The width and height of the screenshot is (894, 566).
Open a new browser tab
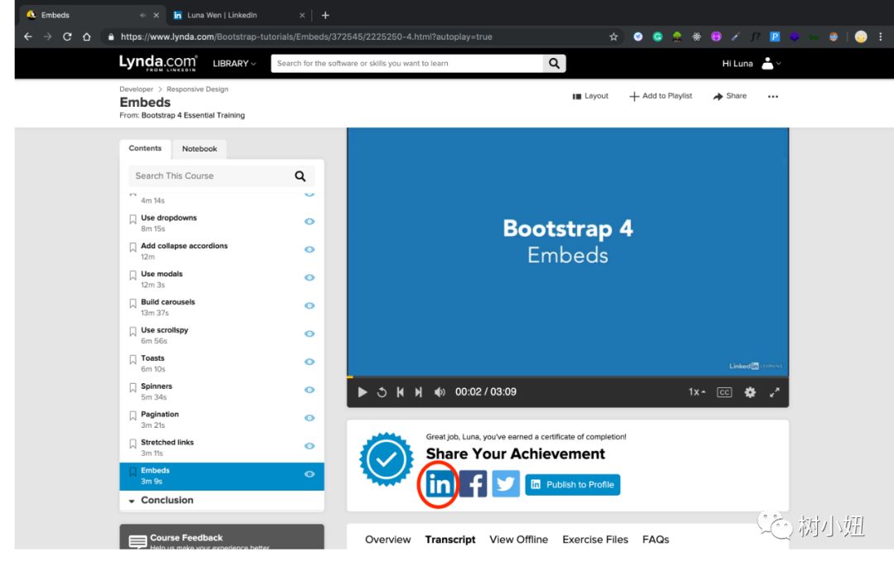[x=325, y=16]
